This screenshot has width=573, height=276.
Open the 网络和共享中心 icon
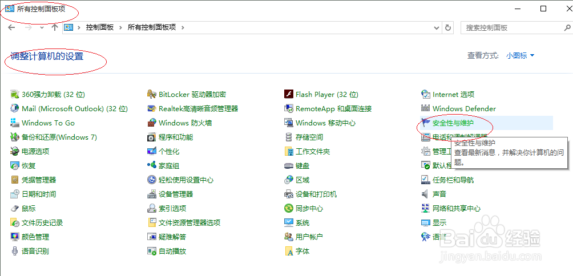coord(425,209)
